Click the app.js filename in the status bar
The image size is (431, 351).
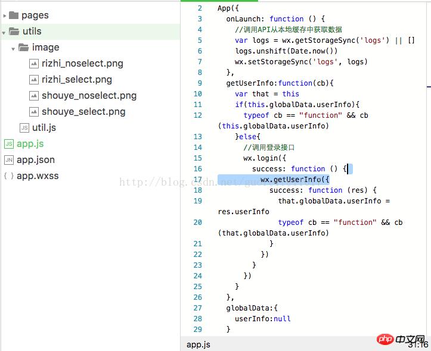pos(199,344)
